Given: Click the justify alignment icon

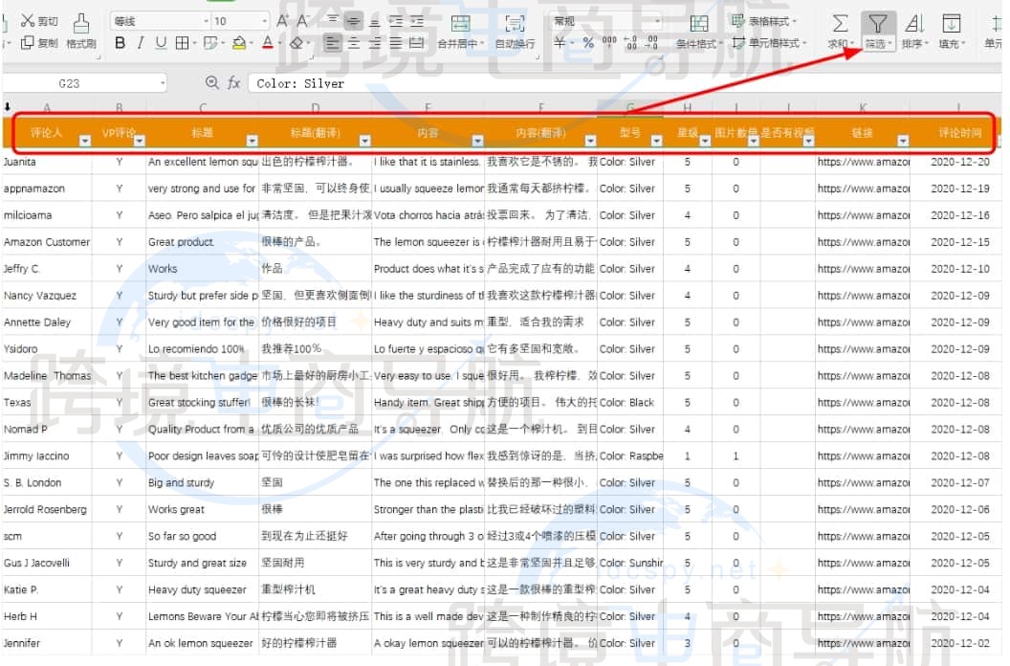Looking at the screenshot, I should tap(396, 43).
